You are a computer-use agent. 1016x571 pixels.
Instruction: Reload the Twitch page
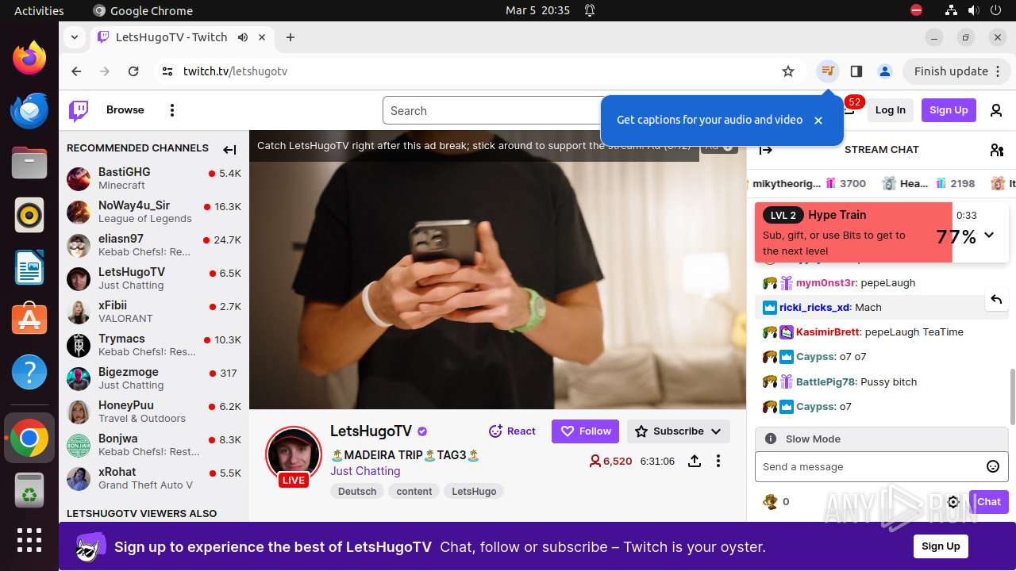pyautogui.click(x=133, y=71)
